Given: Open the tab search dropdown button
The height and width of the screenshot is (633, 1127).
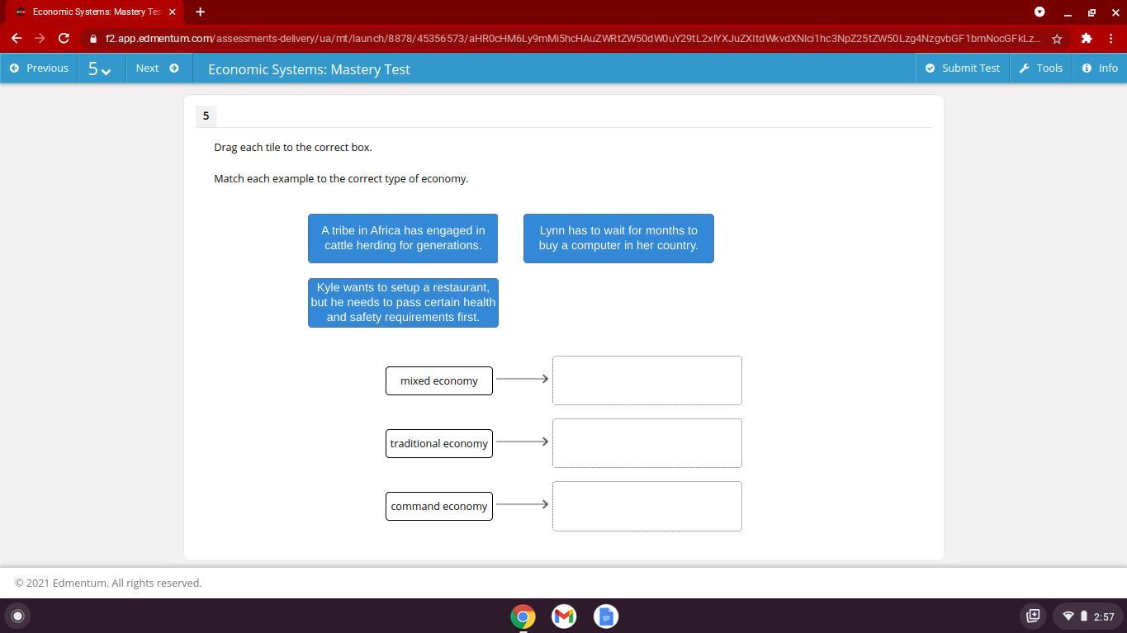Looking at the screenshot, I should (x=1039, y=12).
